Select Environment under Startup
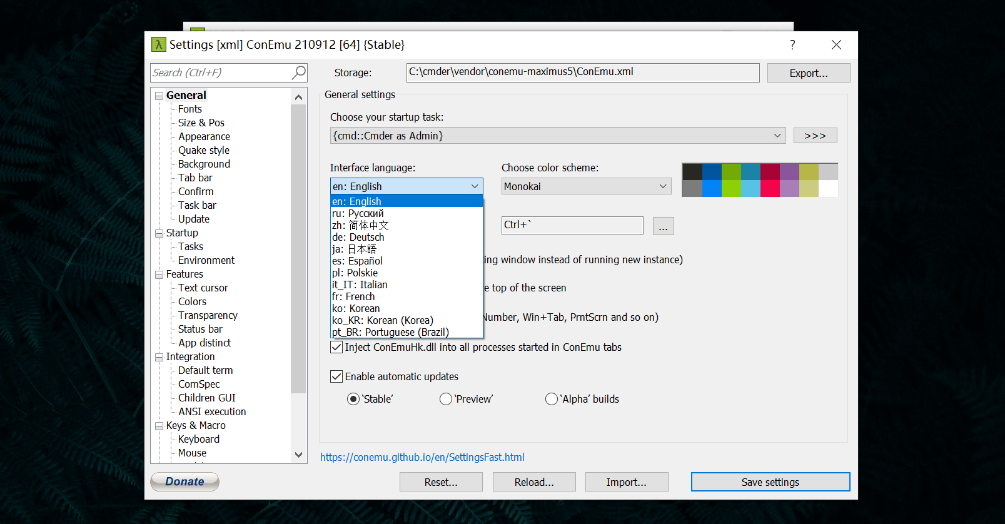The width and height of the screenshot is (1005, 524). coord(206,260)
